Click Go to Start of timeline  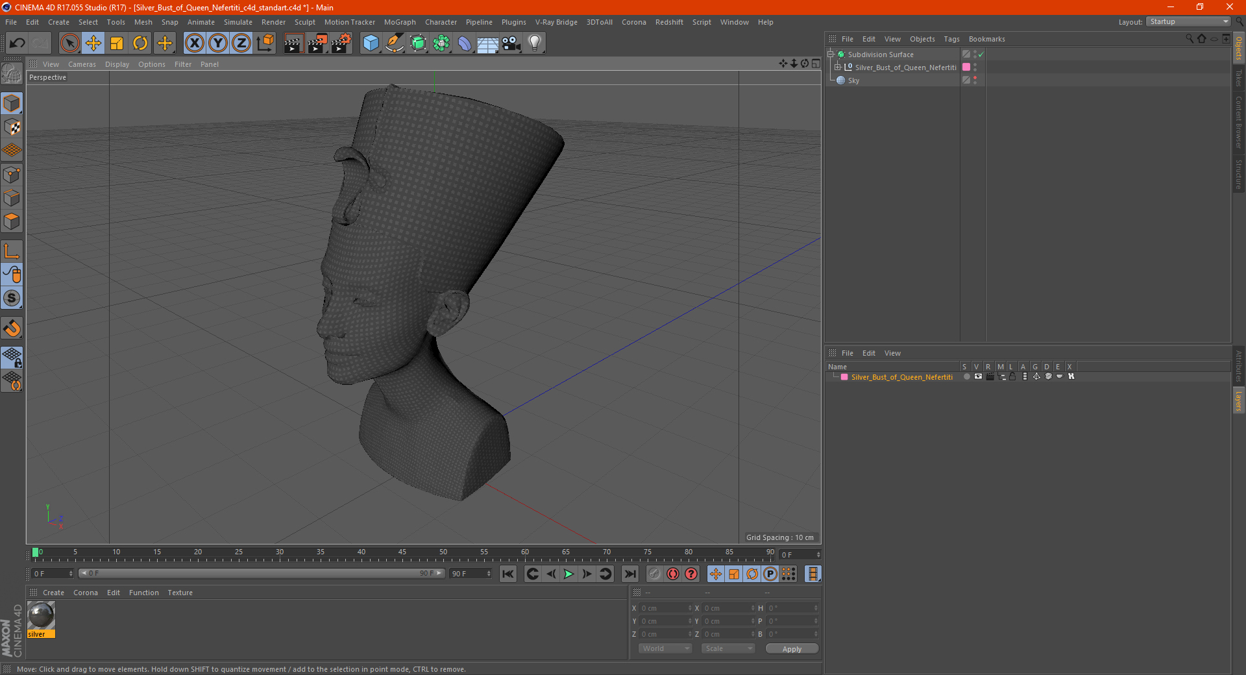(508, 574)
